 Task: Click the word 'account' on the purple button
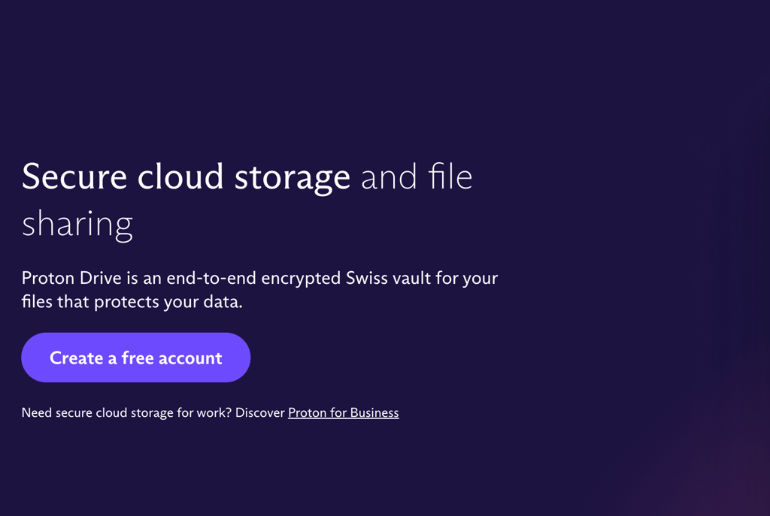tap(189, 358)
